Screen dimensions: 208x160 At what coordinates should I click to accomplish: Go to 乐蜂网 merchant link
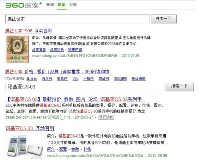(88, 79)
